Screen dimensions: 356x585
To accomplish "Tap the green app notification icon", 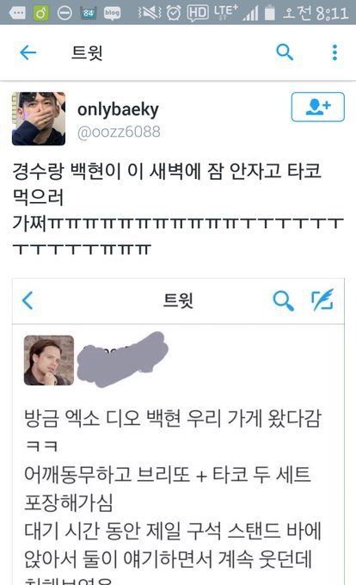I will coord(41,14).
